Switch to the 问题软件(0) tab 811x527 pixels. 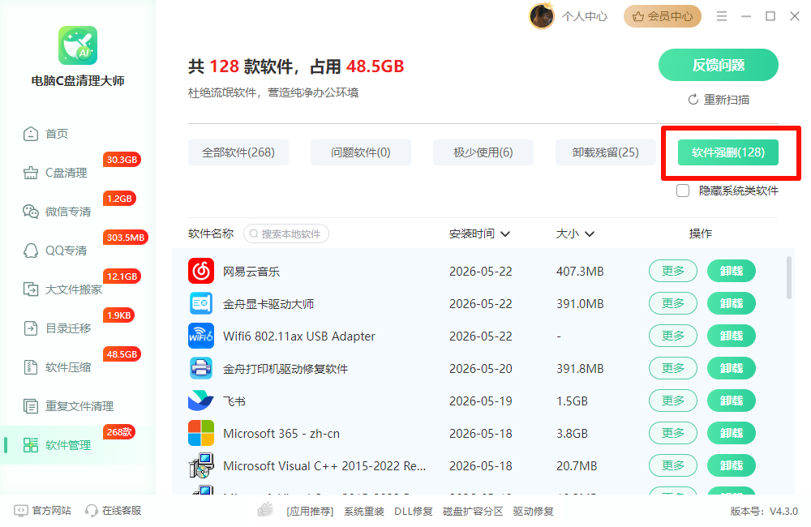(x=361, y=152)
